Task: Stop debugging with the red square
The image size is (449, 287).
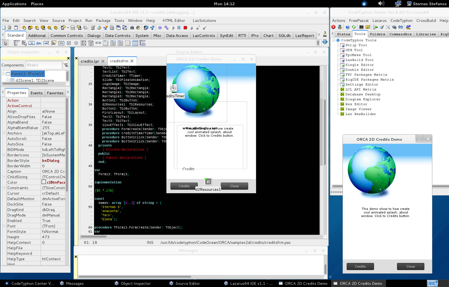Action: click(185, 28)
